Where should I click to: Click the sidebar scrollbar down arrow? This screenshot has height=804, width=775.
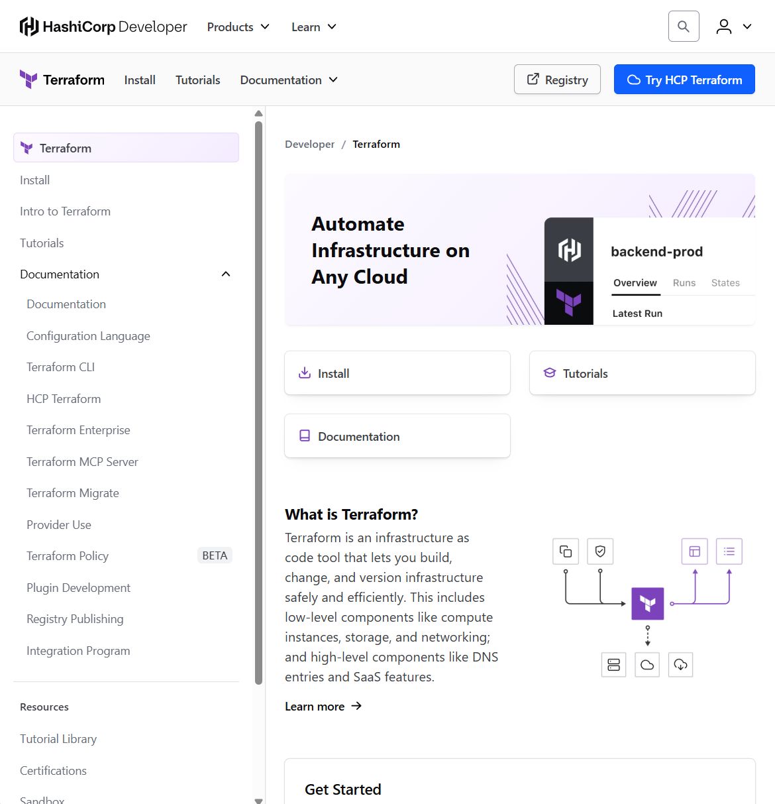(x=259, y=800)
